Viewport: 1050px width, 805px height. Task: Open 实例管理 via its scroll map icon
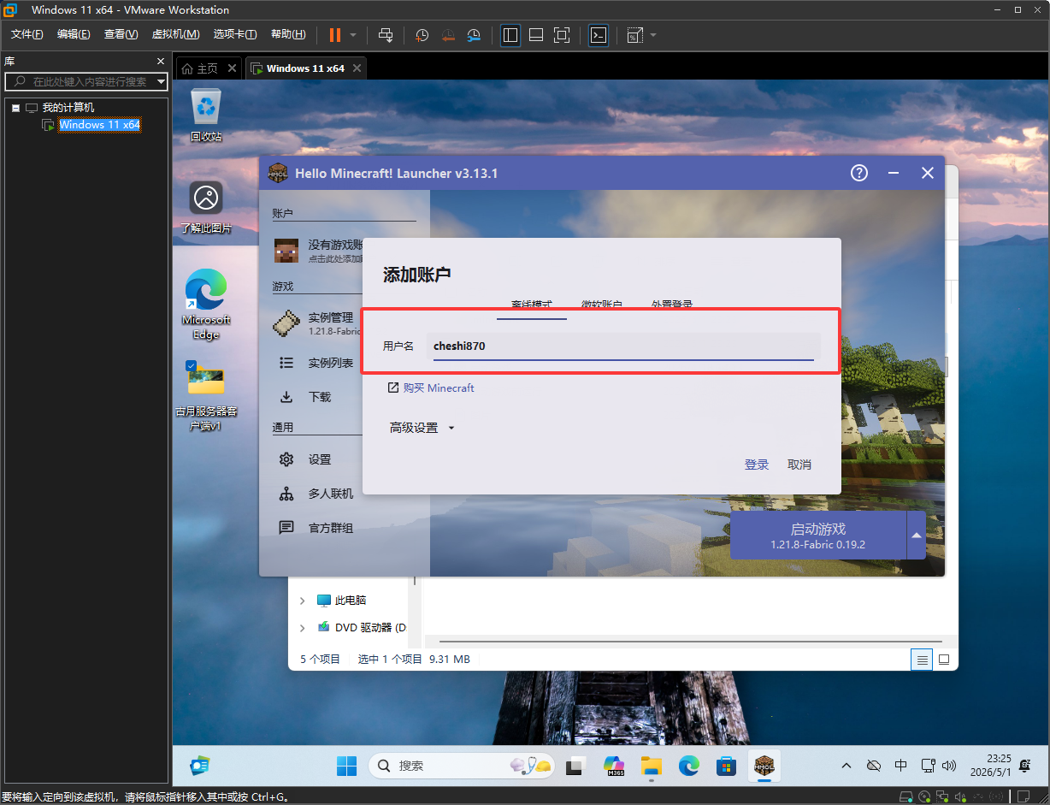coord(286,323)
